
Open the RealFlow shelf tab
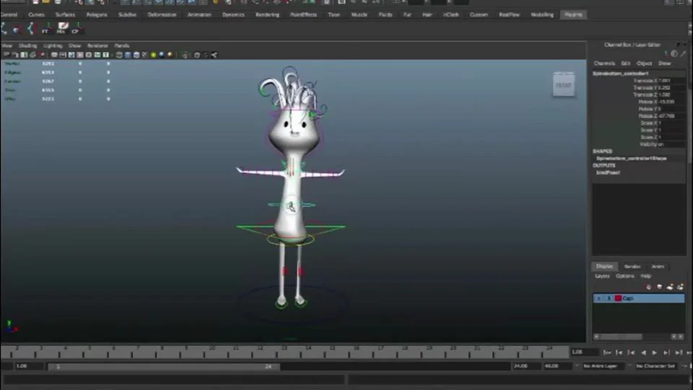coord(509,14)
